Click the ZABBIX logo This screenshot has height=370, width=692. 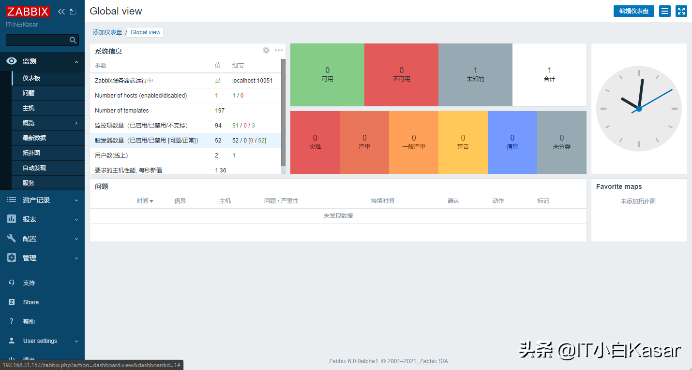point(28,11)
